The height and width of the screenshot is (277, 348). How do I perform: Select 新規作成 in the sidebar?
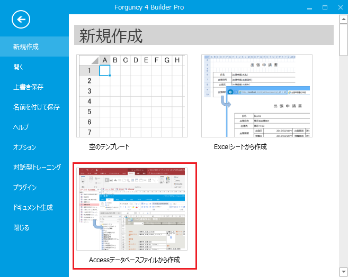pos(34,47)
